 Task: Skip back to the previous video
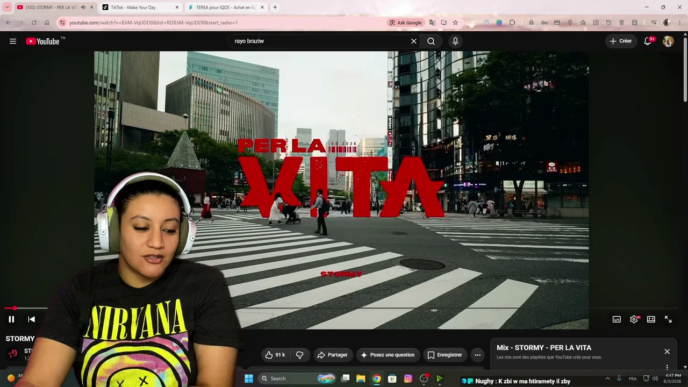[32, 319]
